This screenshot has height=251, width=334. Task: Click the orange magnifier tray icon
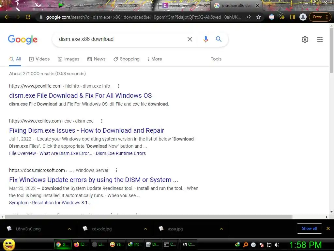tap(245, 245)
